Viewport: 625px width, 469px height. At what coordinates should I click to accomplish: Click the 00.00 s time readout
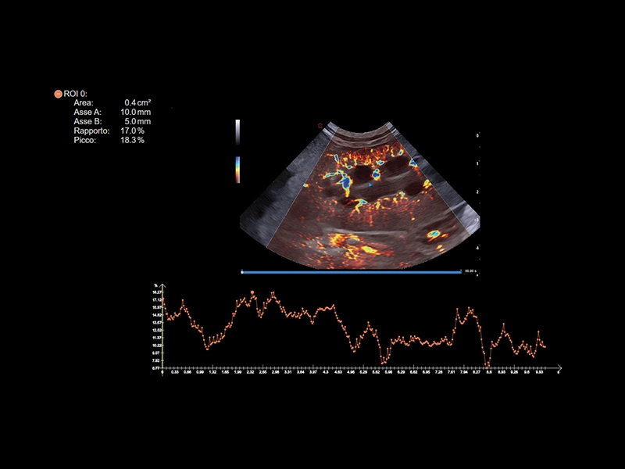tap(470, 271)
